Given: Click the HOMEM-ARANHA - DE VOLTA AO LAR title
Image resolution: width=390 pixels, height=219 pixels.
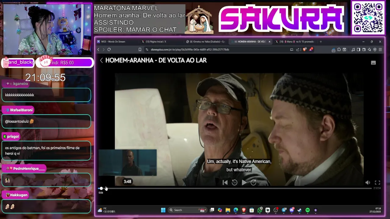Looking at the screenshot, I should 156,60.
